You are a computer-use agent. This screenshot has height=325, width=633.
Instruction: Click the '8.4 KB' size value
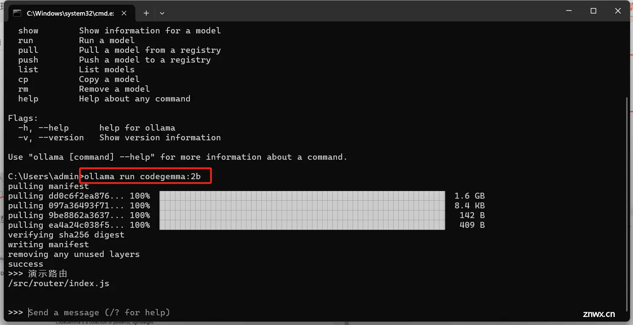tap(469, 205)
